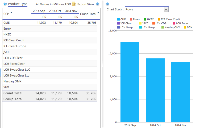Open the Chart Stack Rows dropdown
The height and width of the screenshot is (128, 200).
(147, 9)
